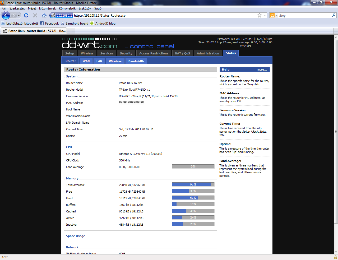This screenshot has width=338, height=260.
Task: Open the Eszközök menu
Action: [85, 8]
